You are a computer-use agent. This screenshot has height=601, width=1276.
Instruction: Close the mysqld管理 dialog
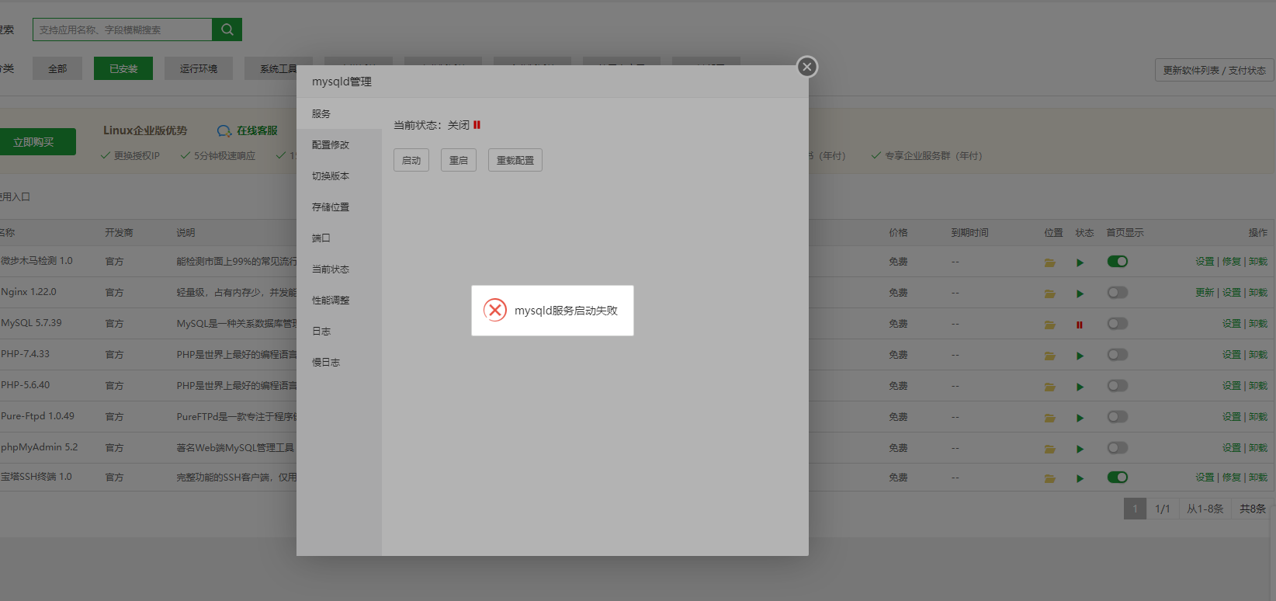point(807,67)
